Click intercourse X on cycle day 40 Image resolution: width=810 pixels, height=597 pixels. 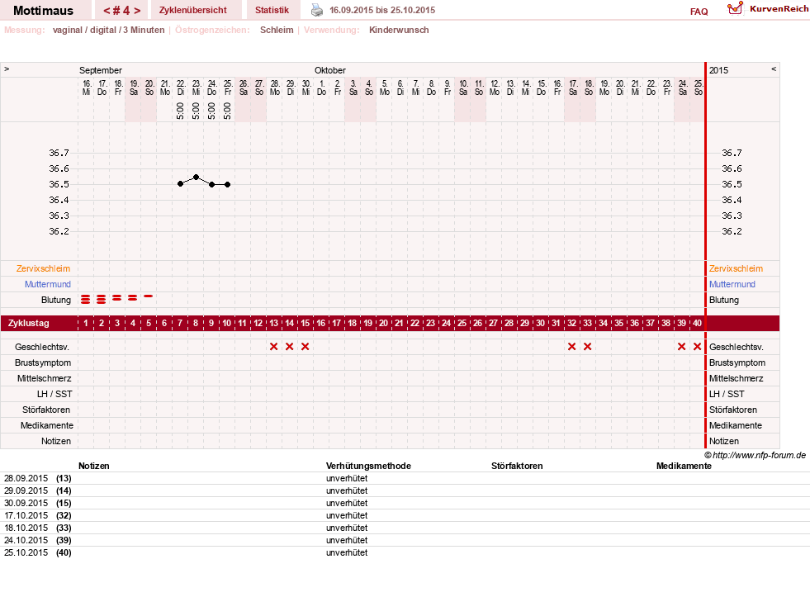tap(698, 347)
